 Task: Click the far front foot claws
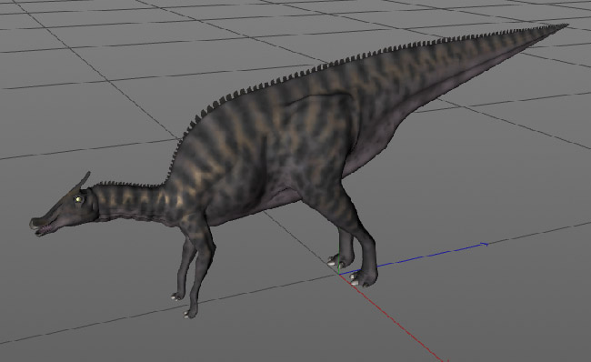pos(177,297)
